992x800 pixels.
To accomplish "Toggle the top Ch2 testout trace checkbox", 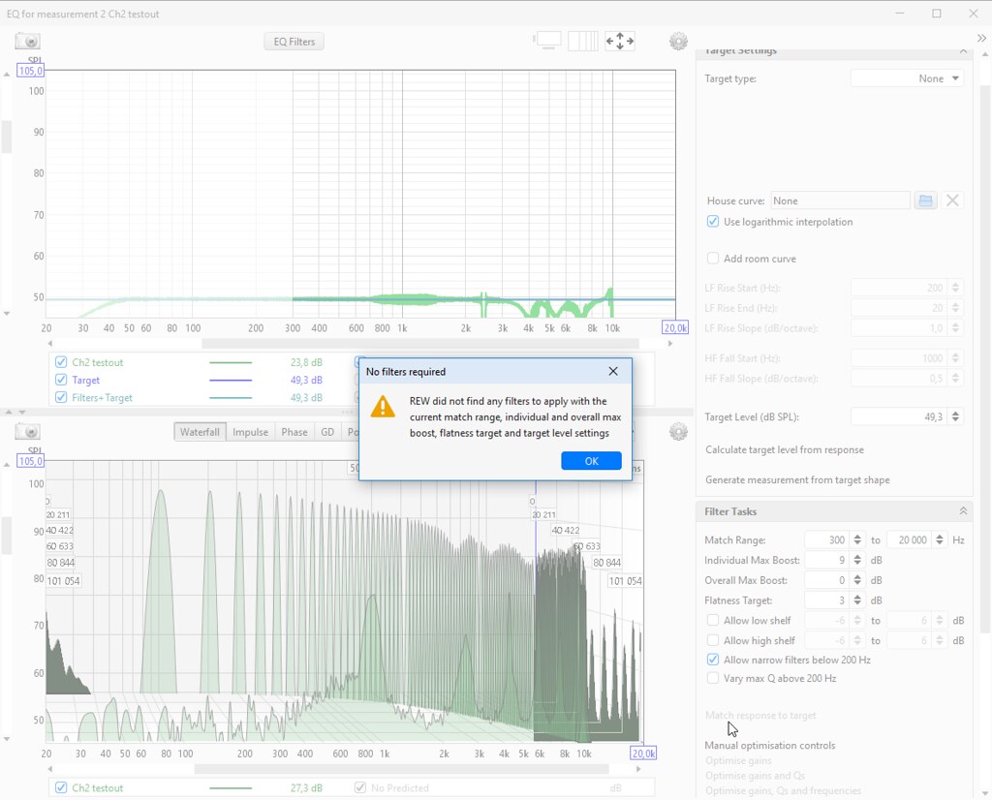I will click(x=61, y=362).
